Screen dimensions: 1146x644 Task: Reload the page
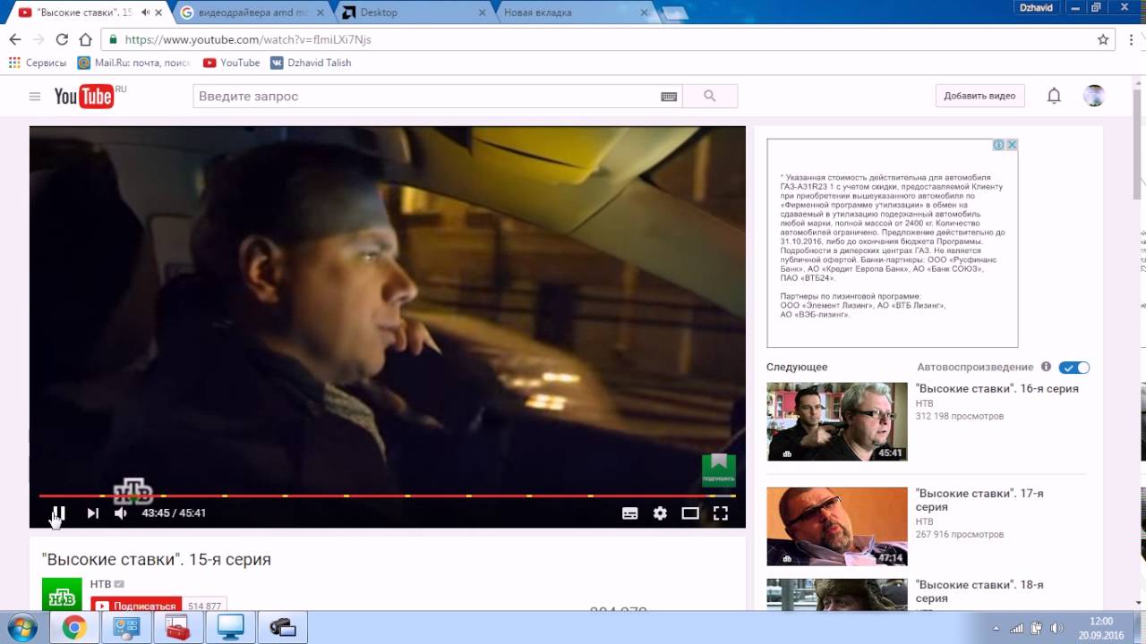pyautogui.click(x=62, y=39)
